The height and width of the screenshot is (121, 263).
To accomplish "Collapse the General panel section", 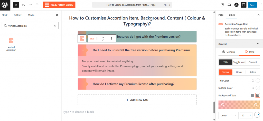I will coord(258,44).
